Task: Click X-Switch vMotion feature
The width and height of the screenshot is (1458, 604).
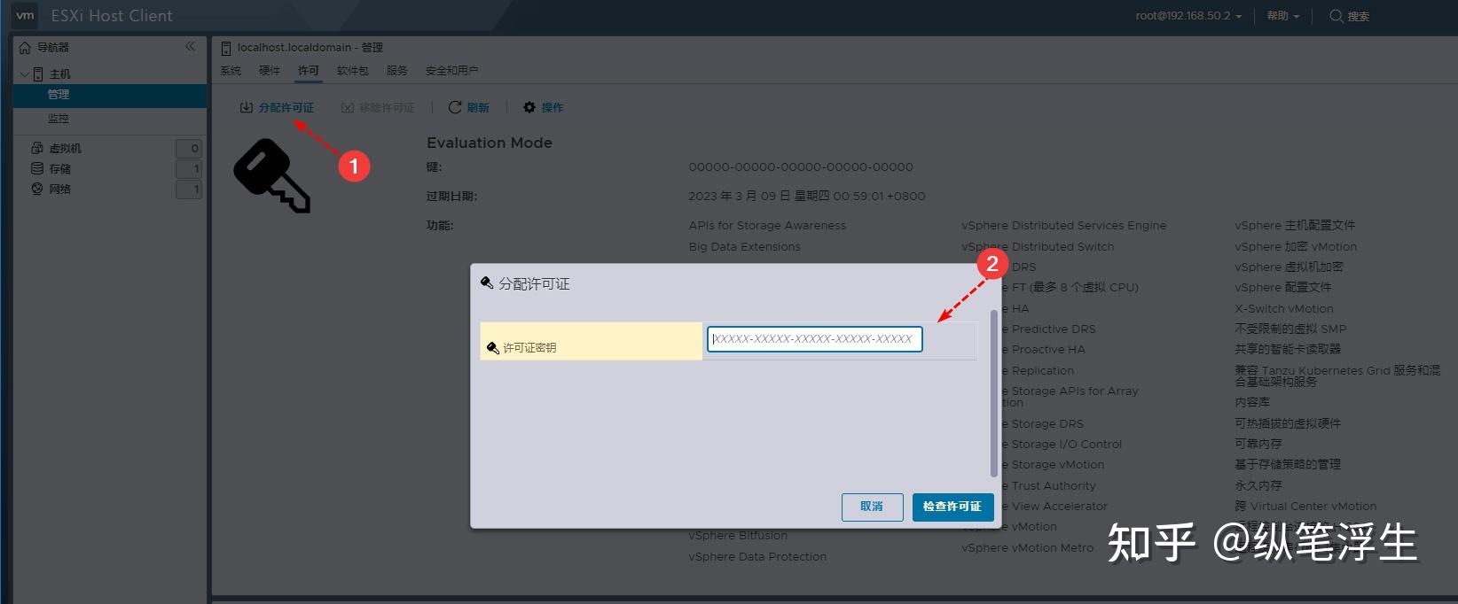Action: tap(1284, 309)
